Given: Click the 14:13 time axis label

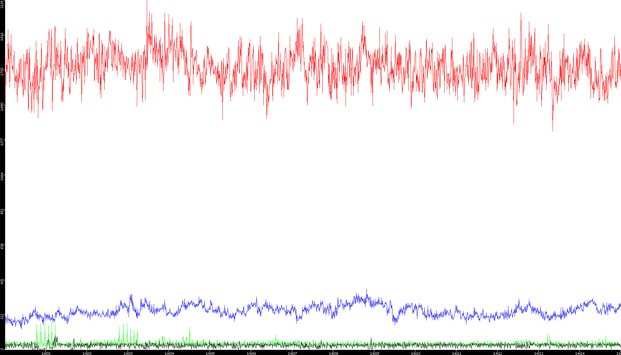Looking at the screenshot, I should tap(539, 353).
